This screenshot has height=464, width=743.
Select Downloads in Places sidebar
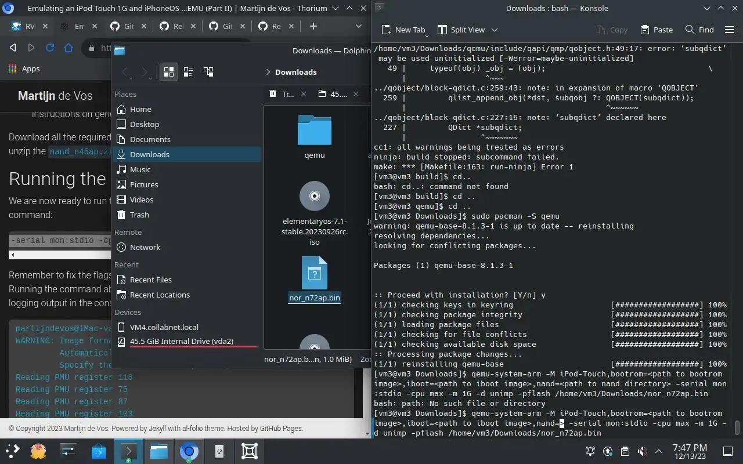click(186, 154)
